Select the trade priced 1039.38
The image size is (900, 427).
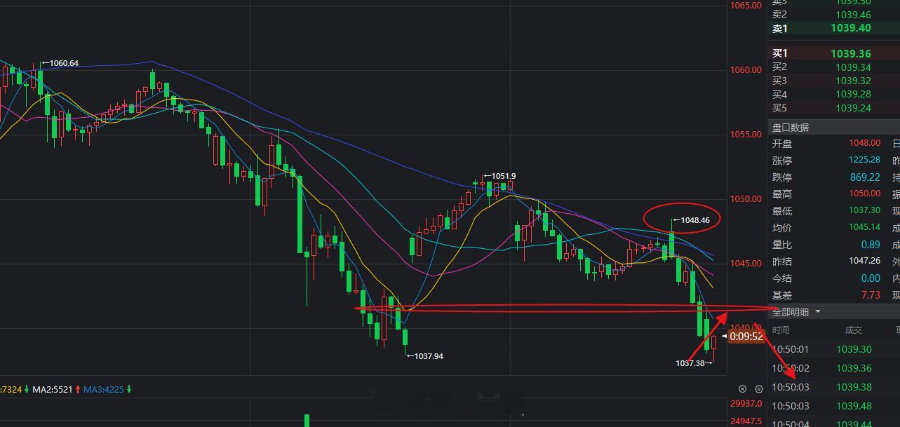point(854,387)
